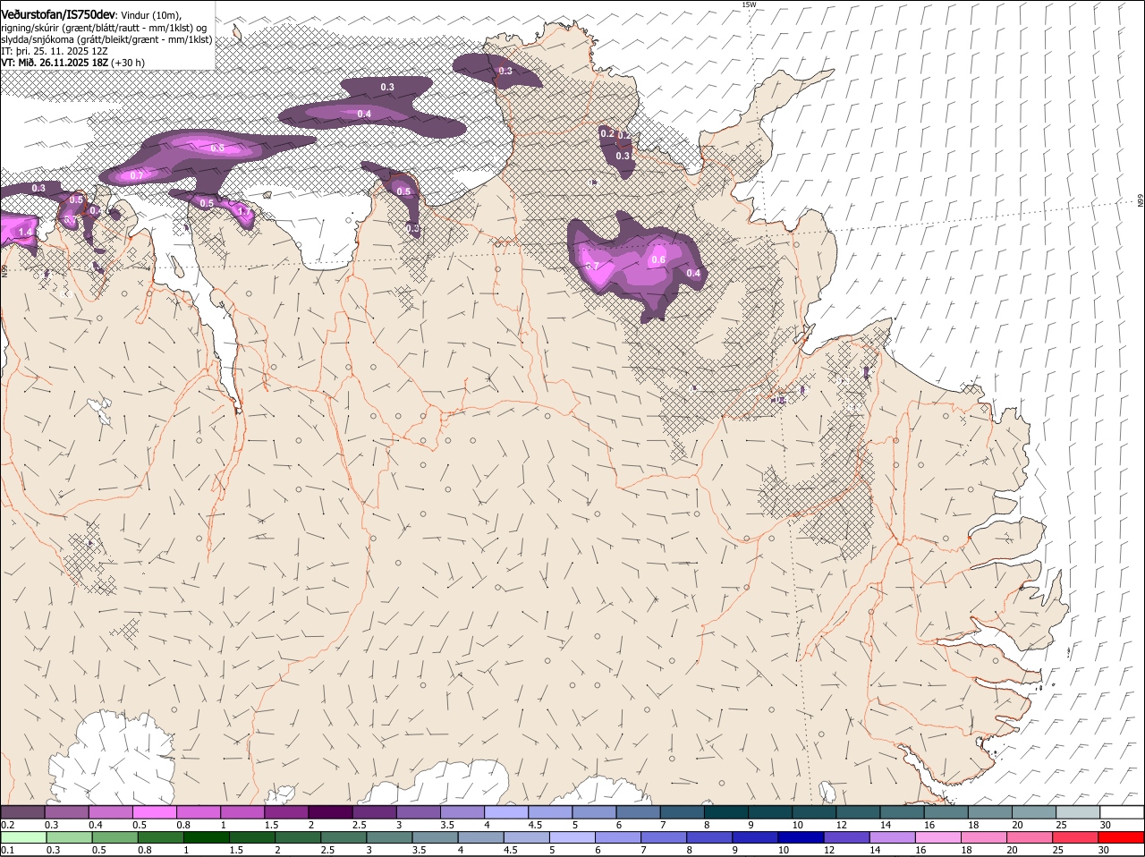Click the 'slydda/snjókoma' legend description line

106,38
